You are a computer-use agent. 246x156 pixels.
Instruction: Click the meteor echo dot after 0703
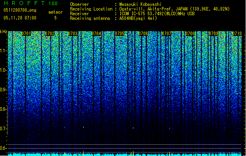[83, 127]
